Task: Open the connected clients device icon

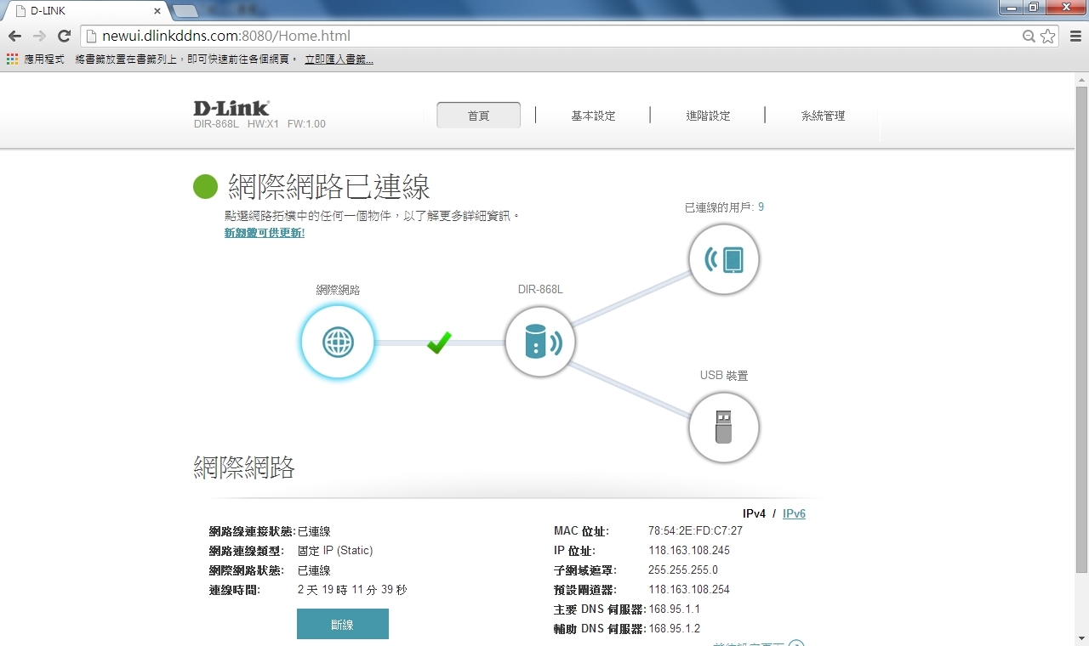Action: (724, 259)
